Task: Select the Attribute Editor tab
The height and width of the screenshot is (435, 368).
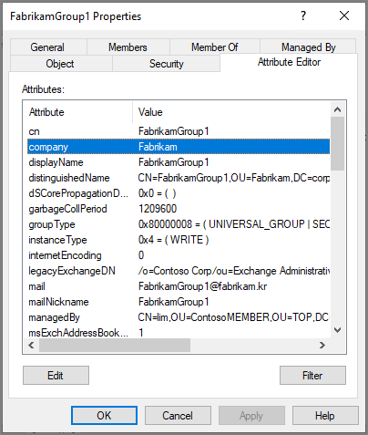Action: [289, 62]
